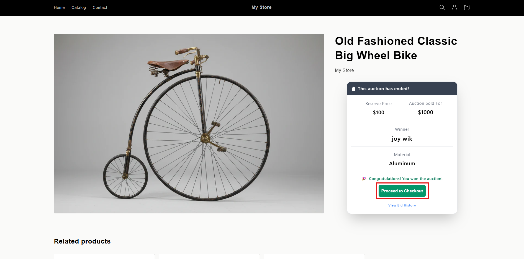The image size is (524, 259).
Task: Click the big wheel bike product image
Action: [189, 124]
